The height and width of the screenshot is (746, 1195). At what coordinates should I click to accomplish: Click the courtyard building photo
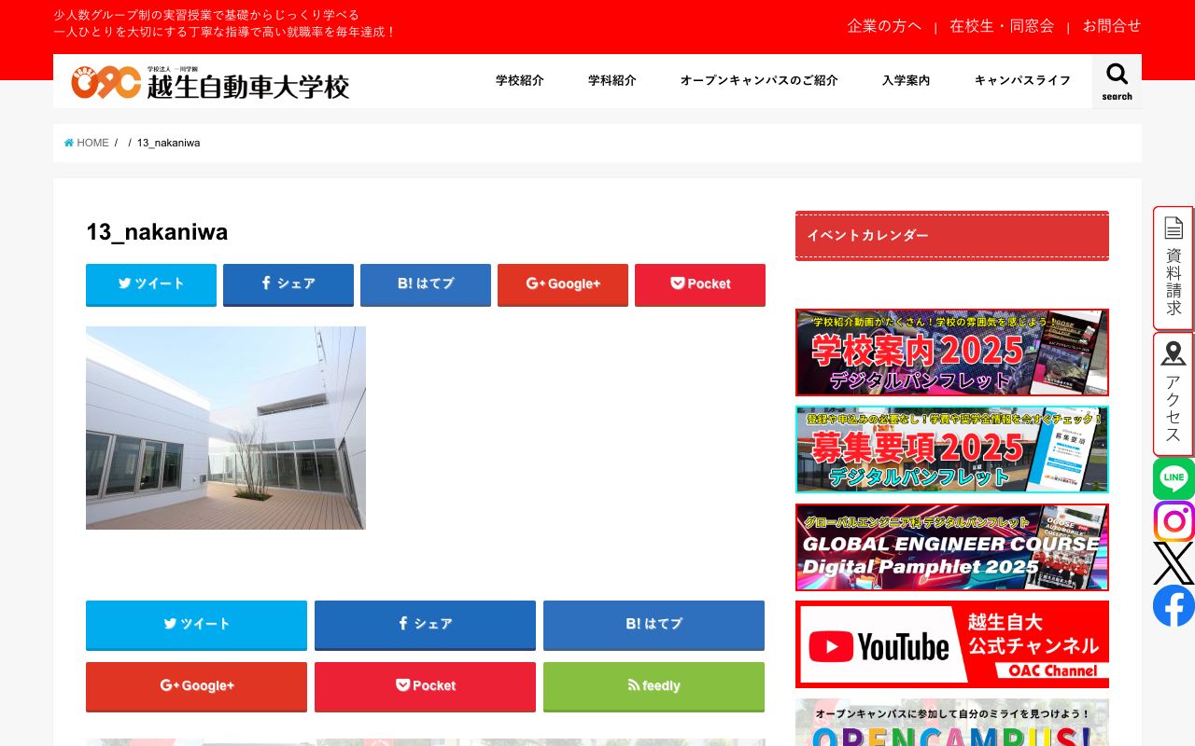225,427
